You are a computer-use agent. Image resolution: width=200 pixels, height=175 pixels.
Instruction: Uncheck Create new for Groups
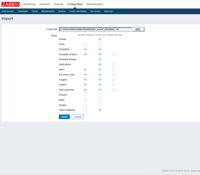(100, 39)
